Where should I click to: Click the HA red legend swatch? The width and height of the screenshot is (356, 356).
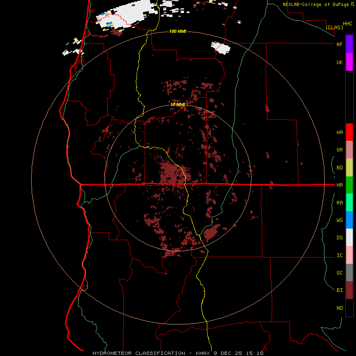(349, 132)
